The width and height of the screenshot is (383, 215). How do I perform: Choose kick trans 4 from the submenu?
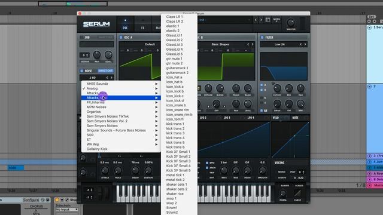click(180, 138)
